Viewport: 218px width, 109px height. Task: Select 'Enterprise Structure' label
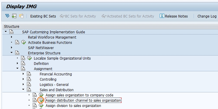(44, 53)
